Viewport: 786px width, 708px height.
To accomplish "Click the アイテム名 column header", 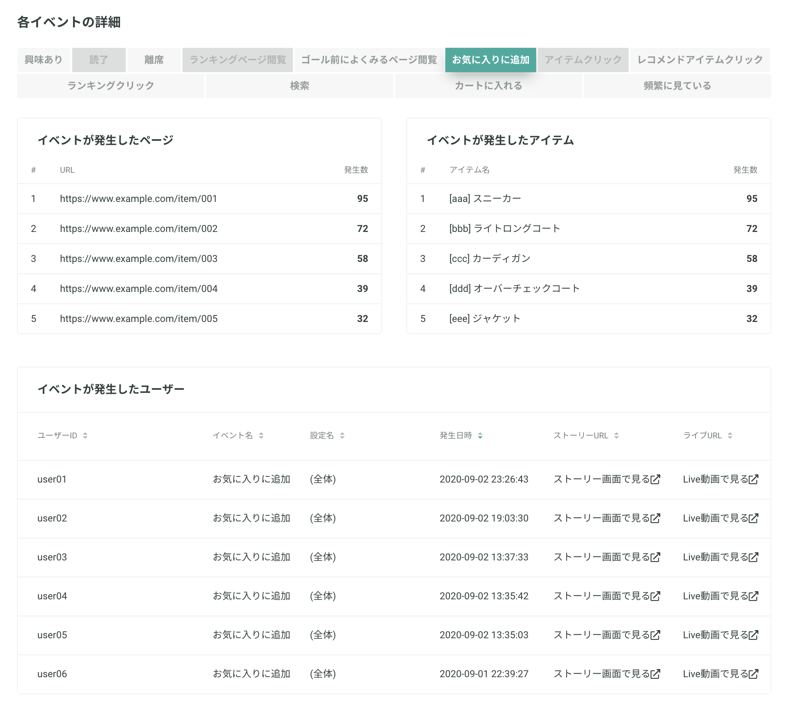I will (x=470, y=170).
